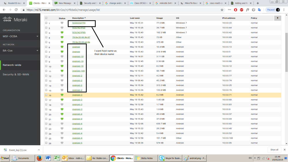Open the 5CG5332TTH client link
The height and width of the screenshot is (162, 288).
pos(79,23)
